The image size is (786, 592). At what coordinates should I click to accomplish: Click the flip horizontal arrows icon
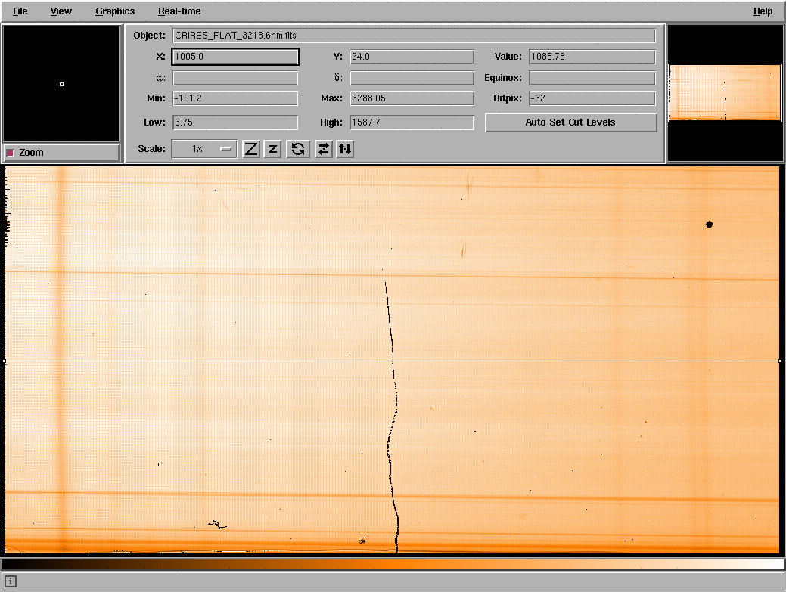click(324, 149)
